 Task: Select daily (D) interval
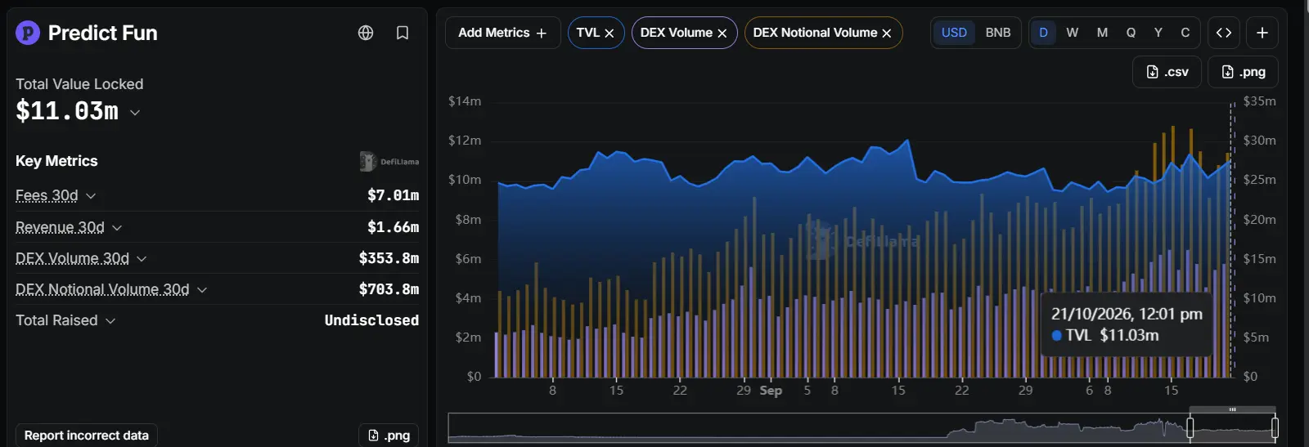click(1043, 33)
